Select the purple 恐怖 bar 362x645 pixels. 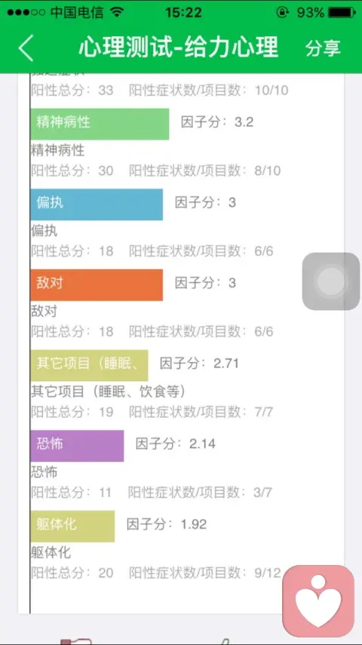(x=77, y=446)
